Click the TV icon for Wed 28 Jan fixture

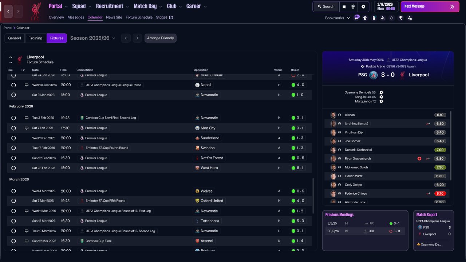(26, 85)
